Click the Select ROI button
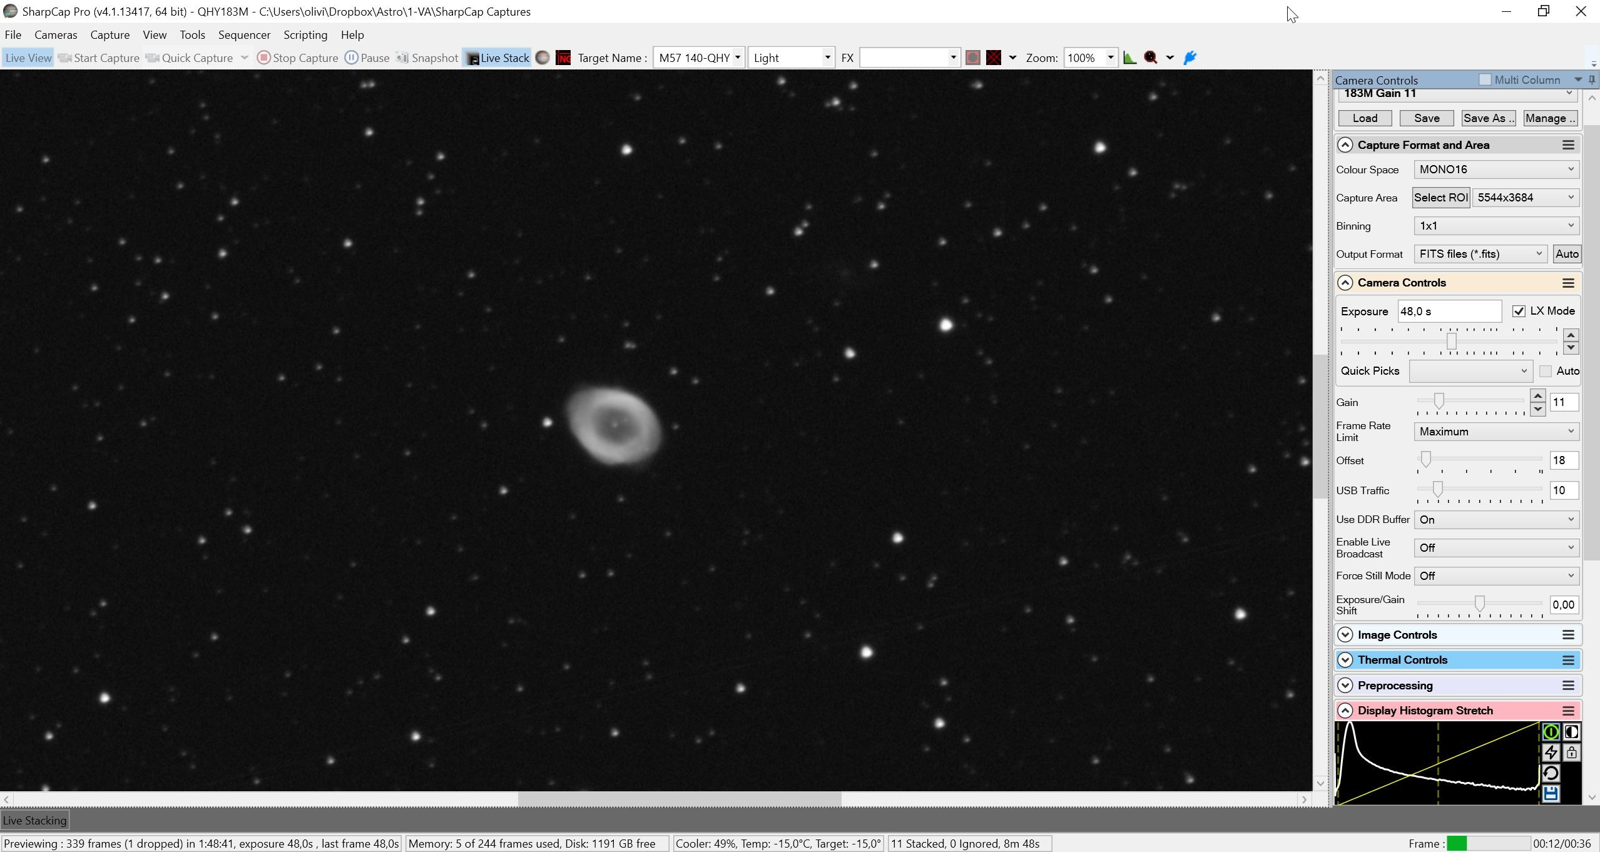 click(1441, 198)
